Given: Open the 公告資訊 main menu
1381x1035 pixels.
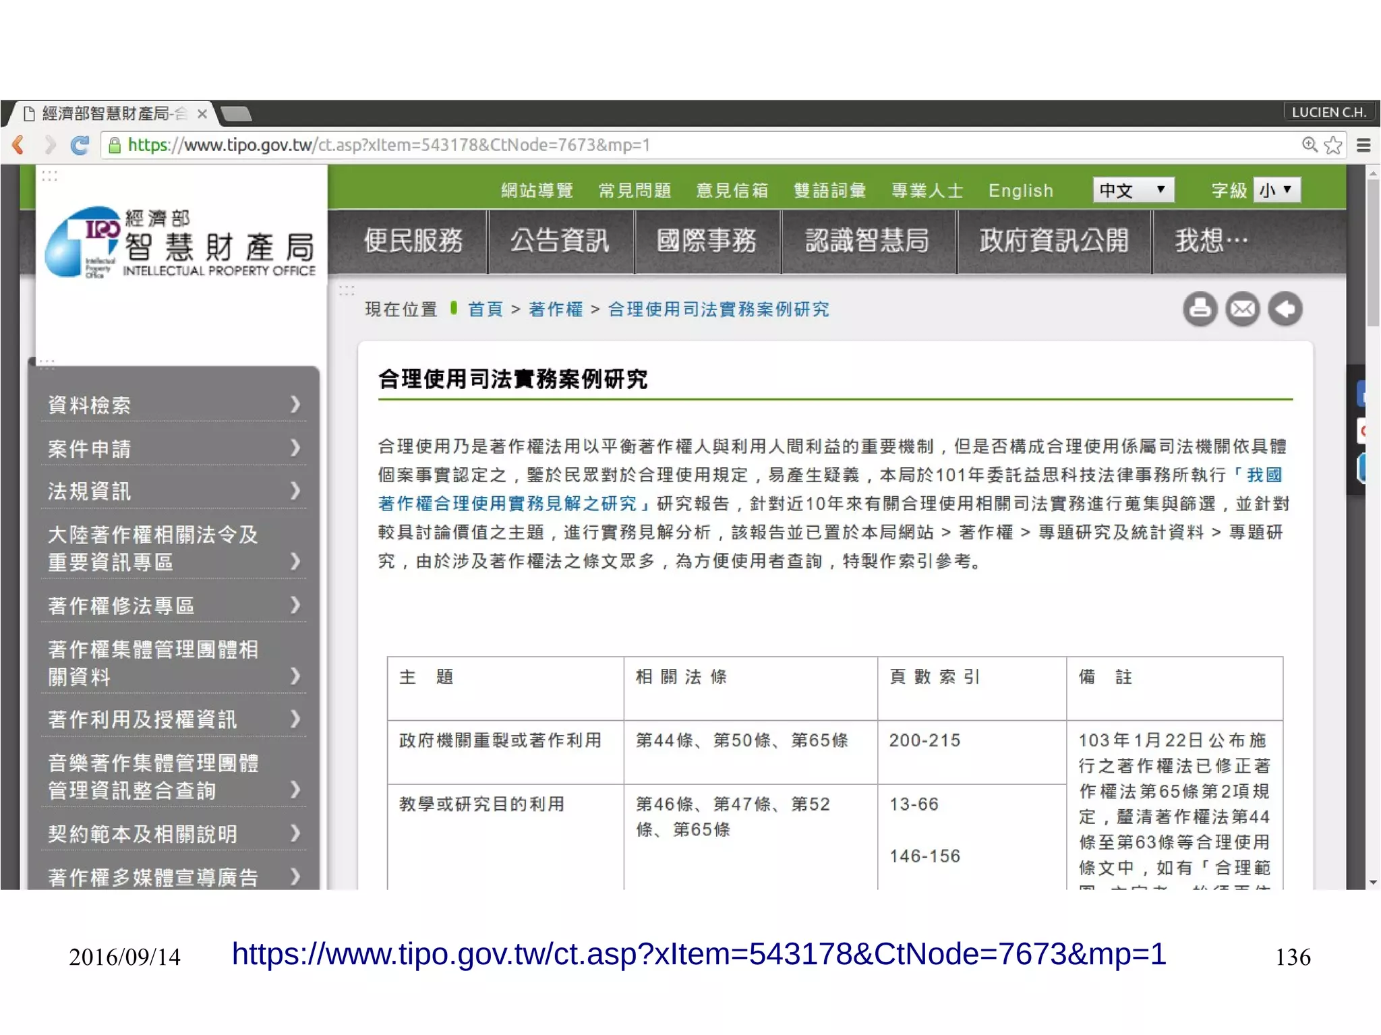Looking at the screenshot, I should click(560, 241).
